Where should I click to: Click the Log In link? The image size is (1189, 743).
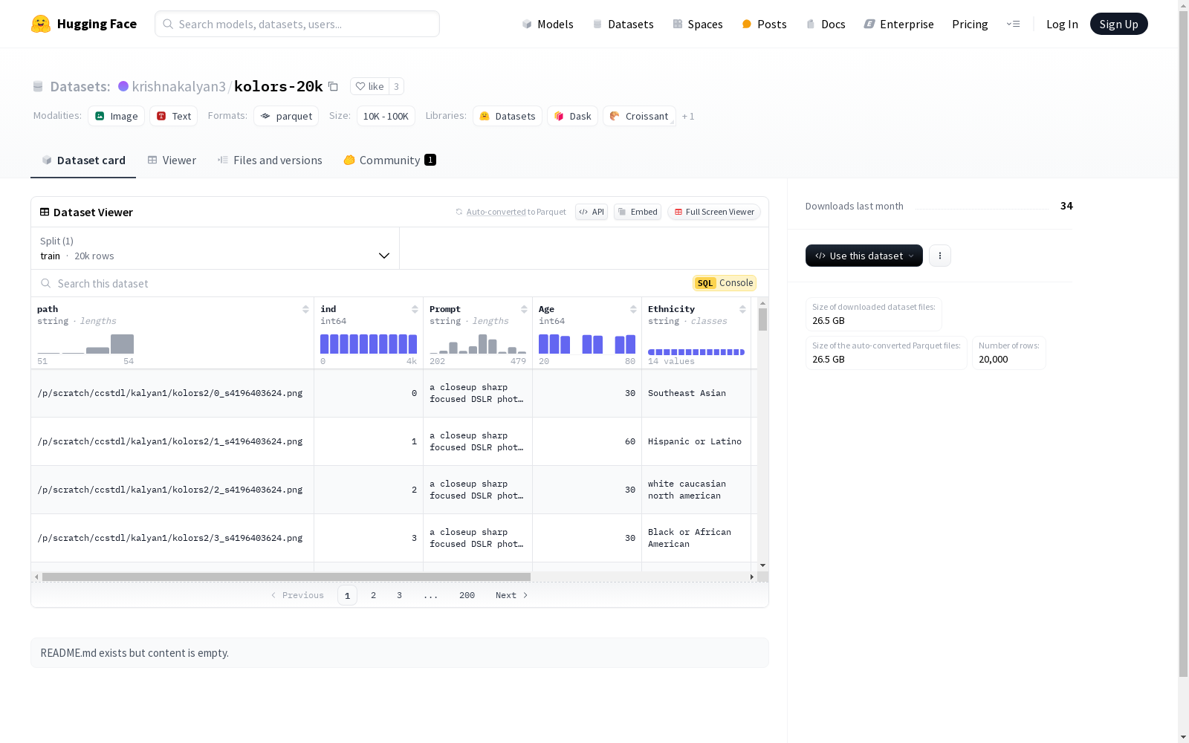click(1062, 24)
